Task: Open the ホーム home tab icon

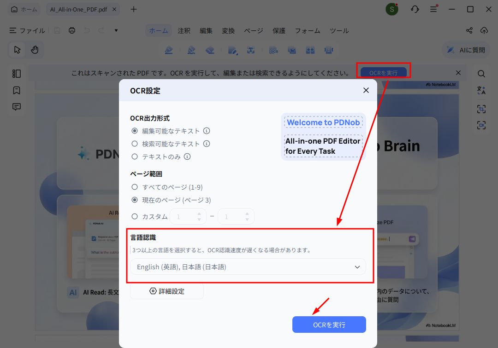Action: click(14, 10)
